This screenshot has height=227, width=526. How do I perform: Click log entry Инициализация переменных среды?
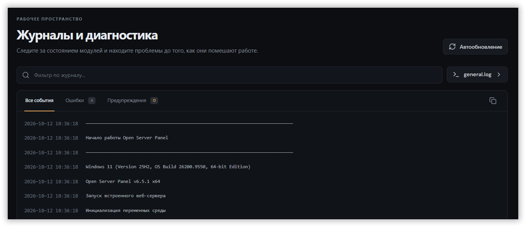click(x=126, y=210)
